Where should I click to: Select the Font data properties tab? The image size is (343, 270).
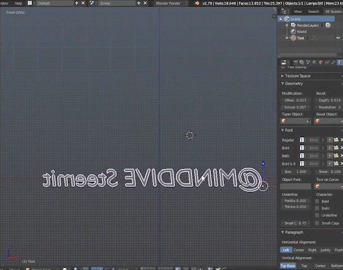tap(340, 62)
